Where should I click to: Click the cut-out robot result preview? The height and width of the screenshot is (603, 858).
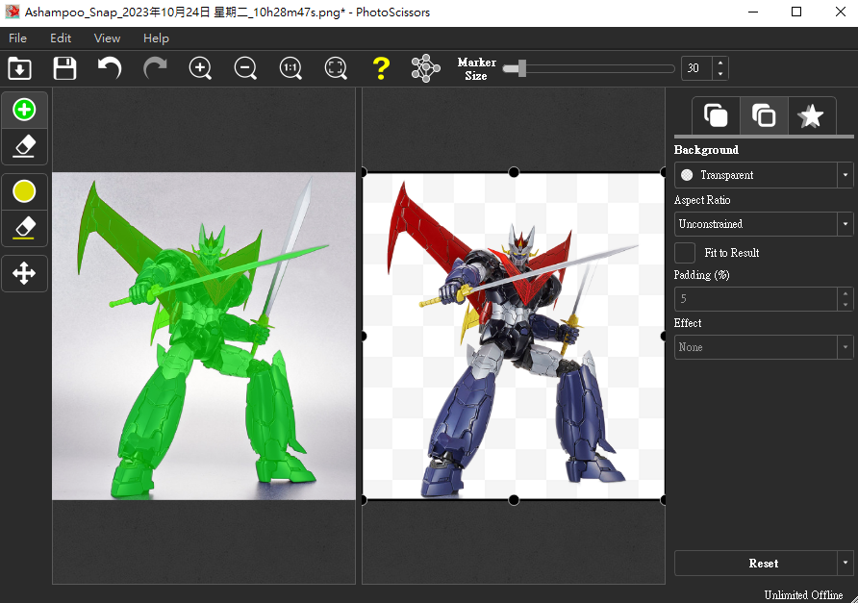pos(514,336)
